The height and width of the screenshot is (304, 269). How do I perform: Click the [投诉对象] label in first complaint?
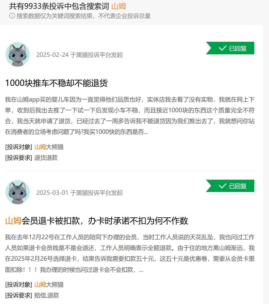pyautogui.click(x=19, y=147)
